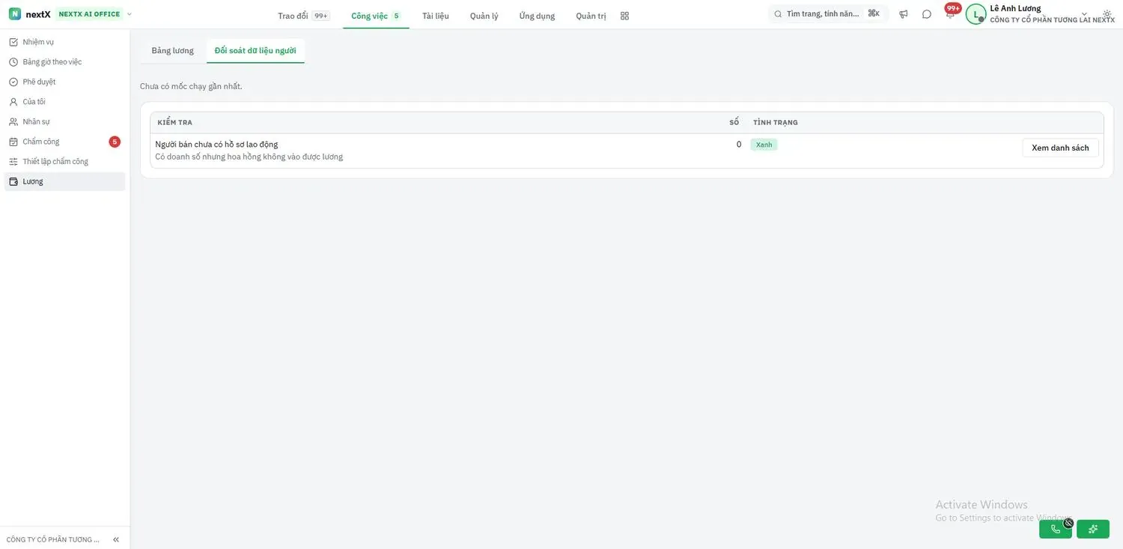The image size is (1123, 549).
Task: Collapse the left sidebar
Action: [x=116, y=539]
